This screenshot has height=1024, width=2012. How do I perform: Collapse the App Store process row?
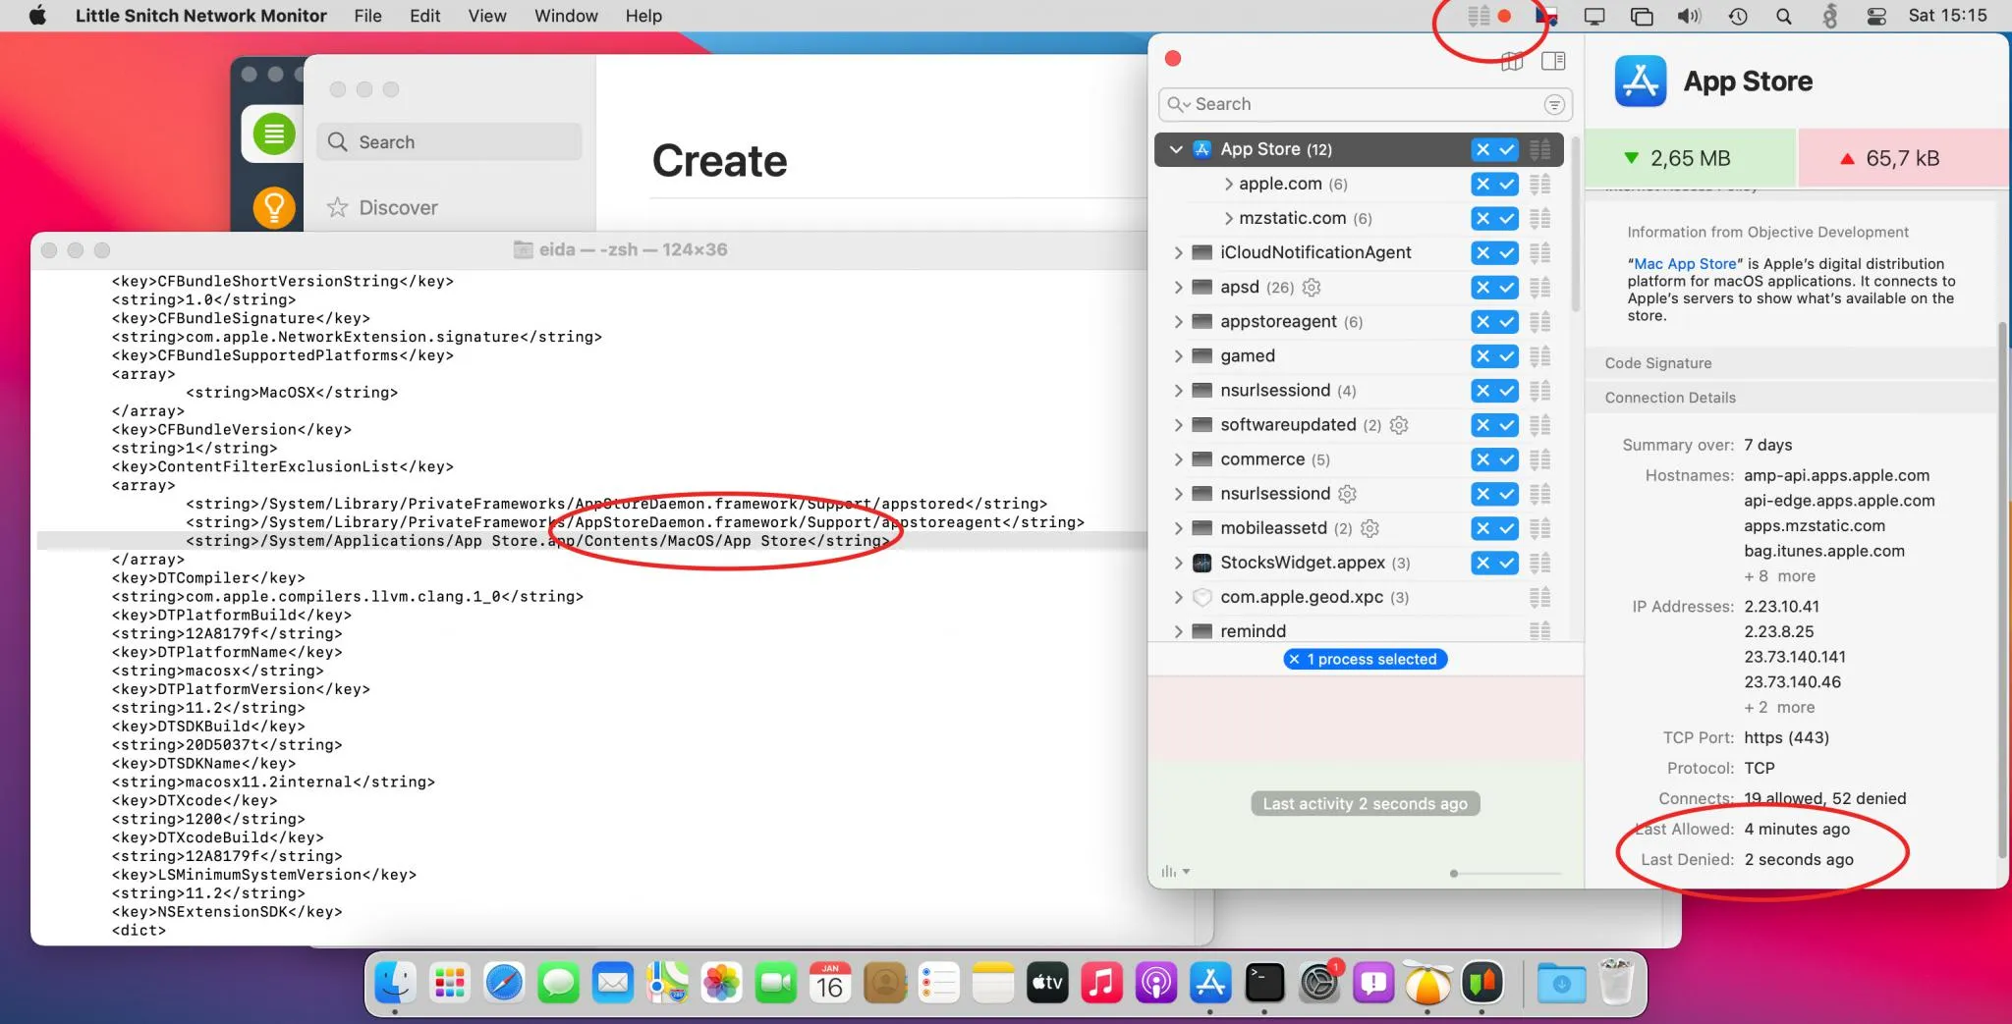click(1176, 149)
